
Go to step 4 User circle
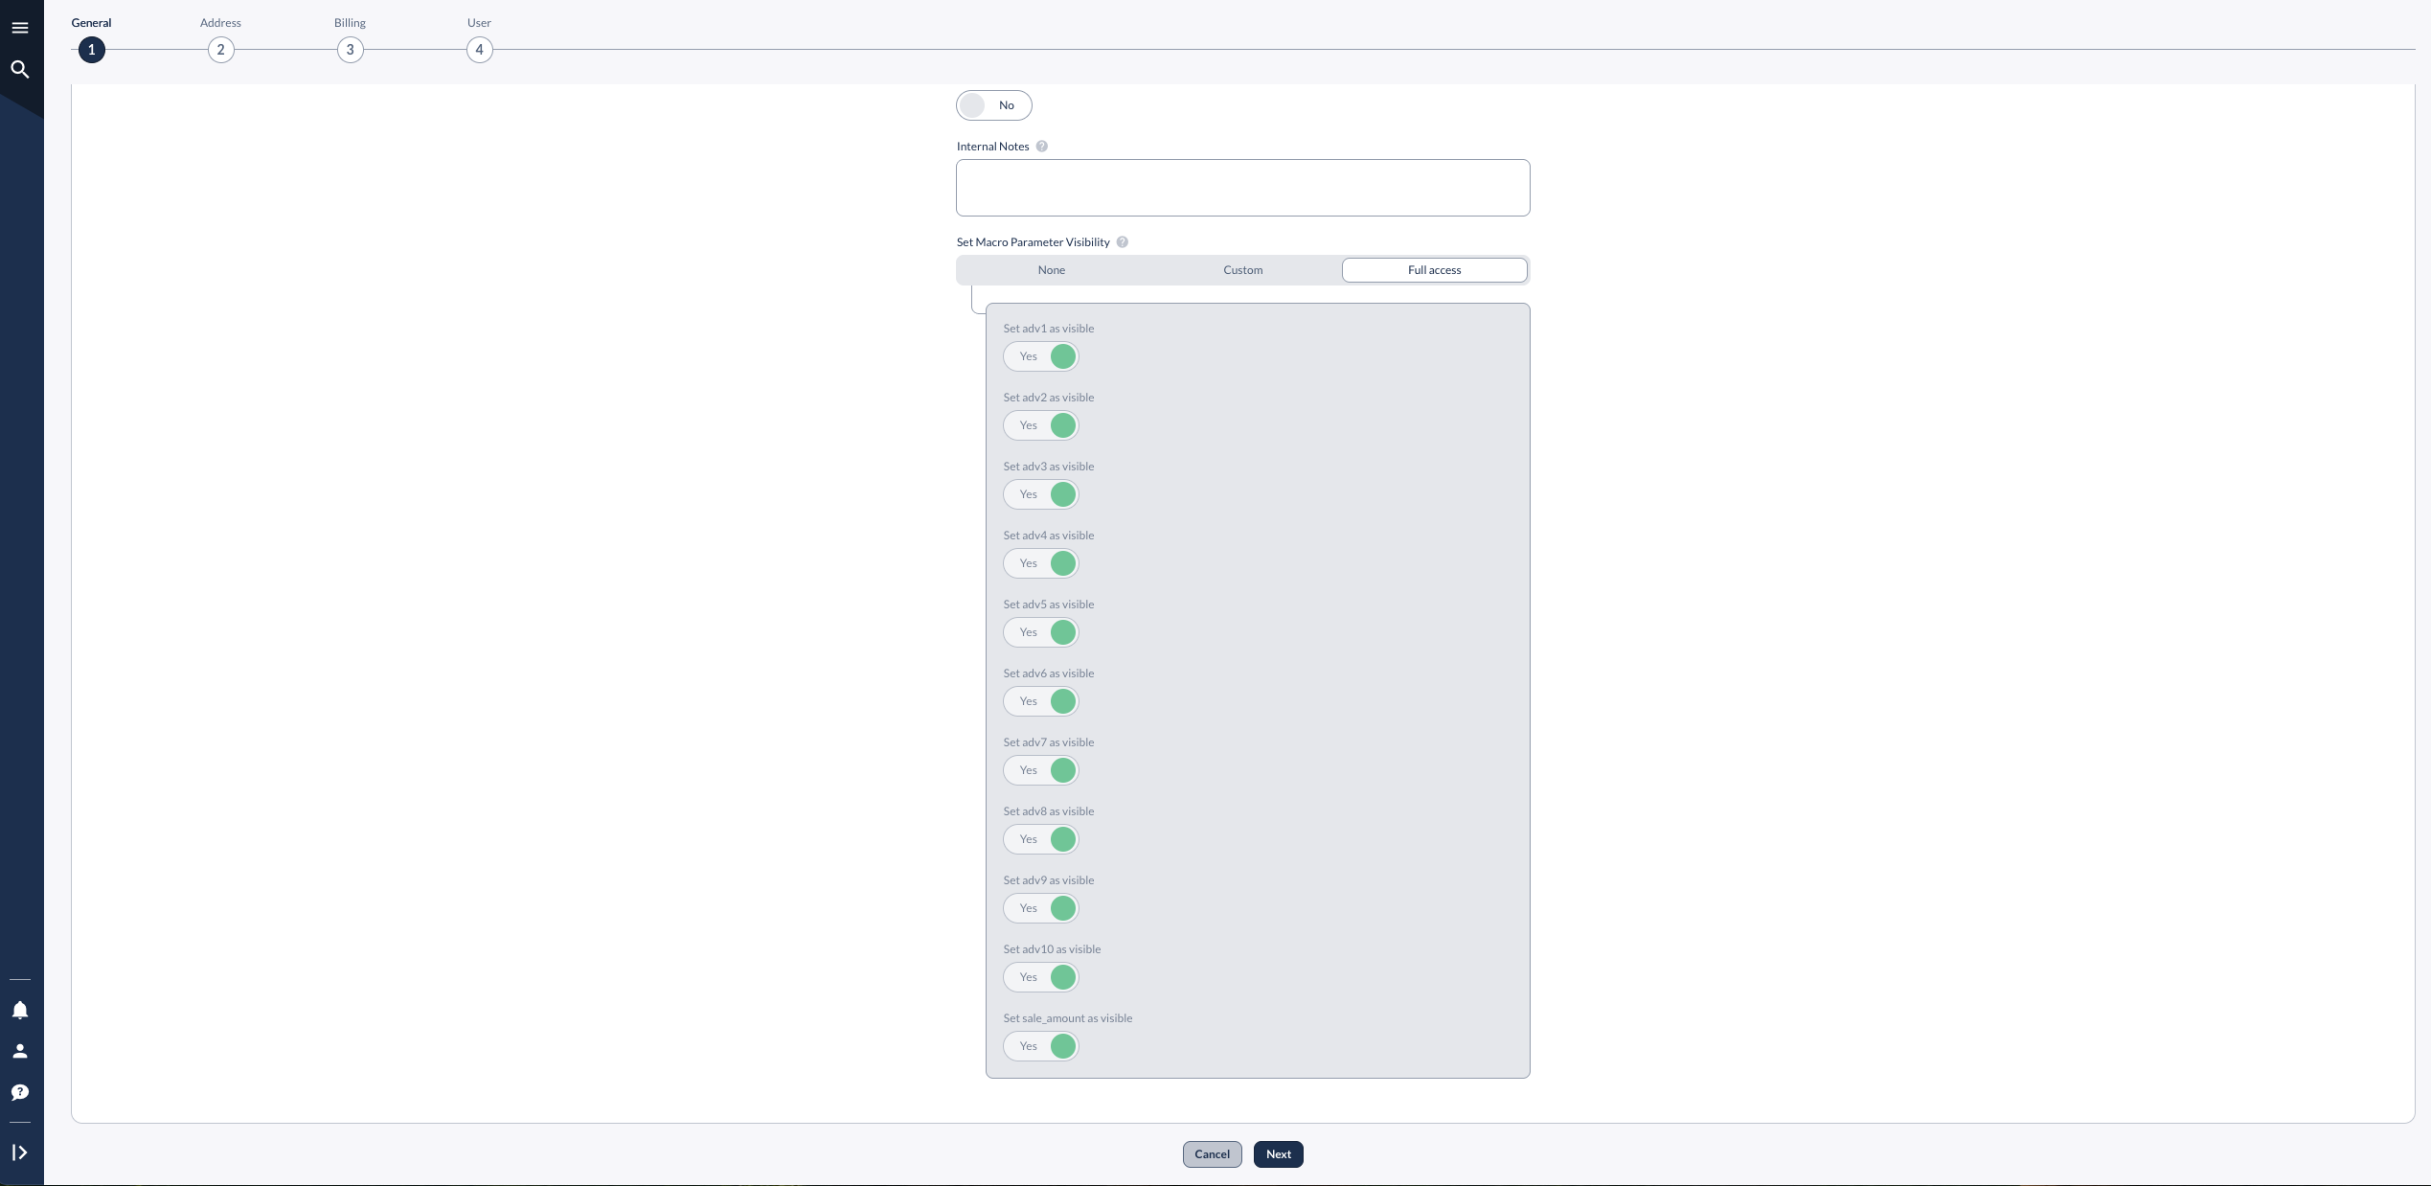pos(480,50)
